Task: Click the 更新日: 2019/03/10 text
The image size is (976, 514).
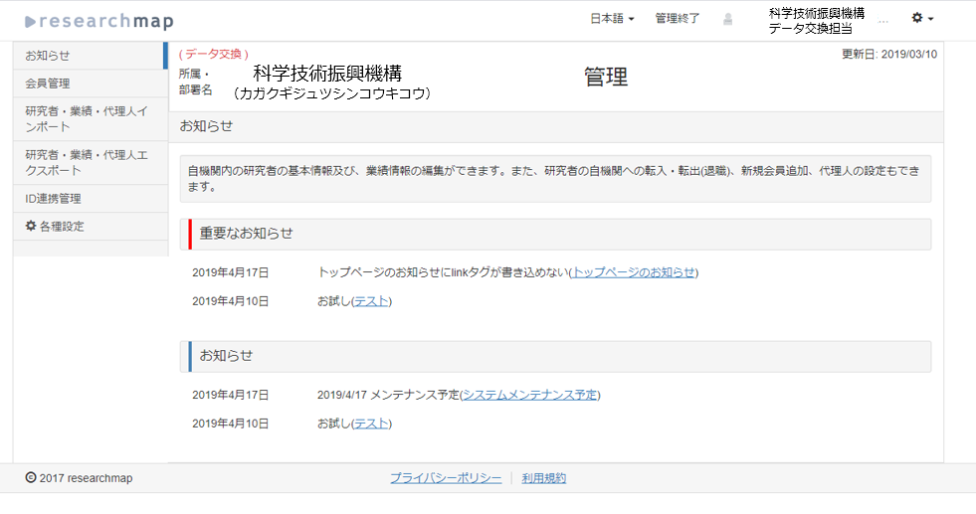Action: (888, 54)
